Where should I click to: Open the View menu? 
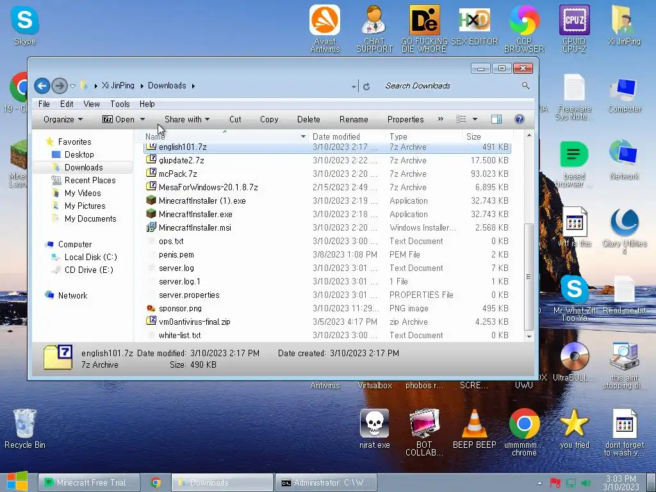click(x=92, y=104)
